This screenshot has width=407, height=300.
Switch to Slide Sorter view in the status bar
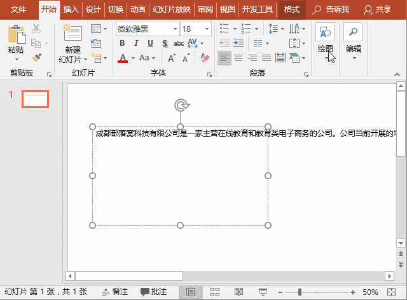tap(216, 292)
